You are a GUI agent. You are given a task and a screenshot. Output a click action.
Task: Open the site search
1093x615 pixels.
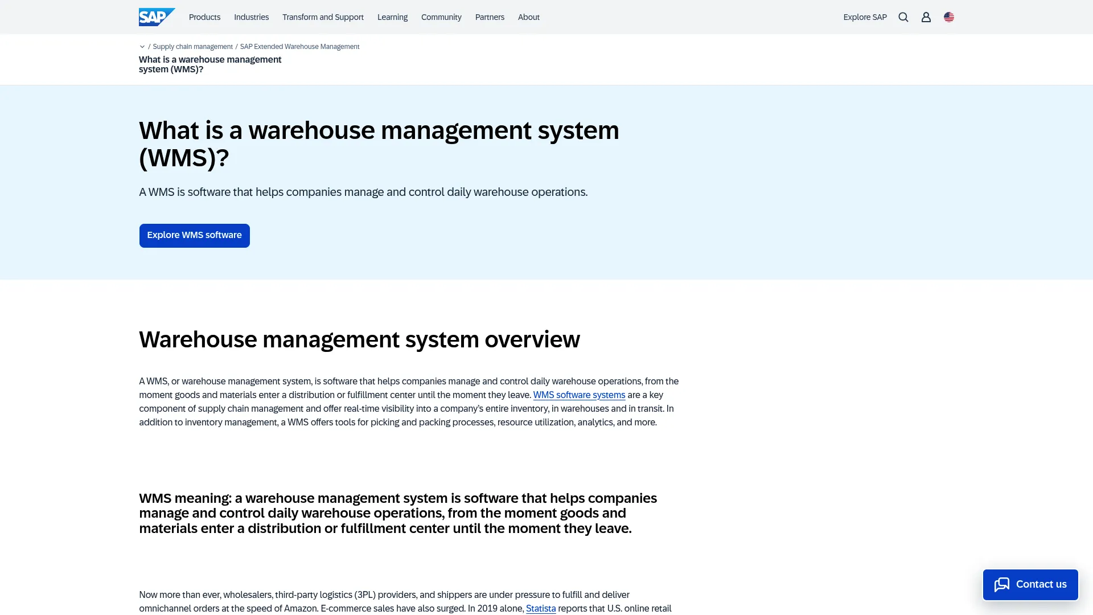pos(903,17)
